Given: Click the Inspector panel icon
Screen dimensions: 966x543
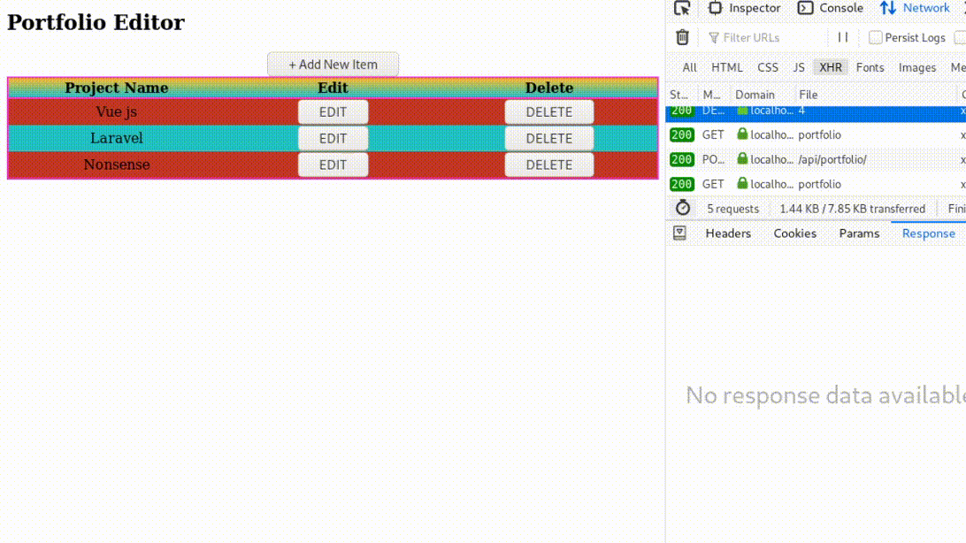Looking at the screenshot, I should (715, 8).
